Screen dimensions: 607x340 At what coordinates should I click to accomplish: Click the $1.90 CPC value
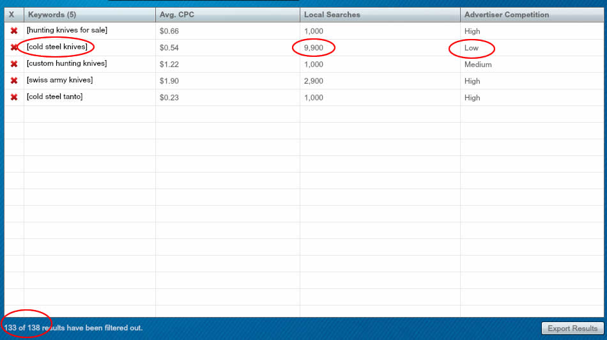(x=169, y=81)
